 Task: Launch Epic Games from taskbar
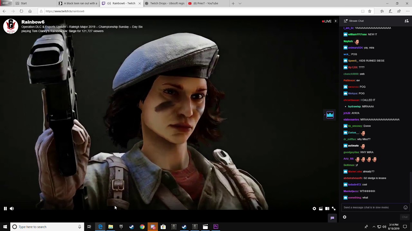point(121,227)
